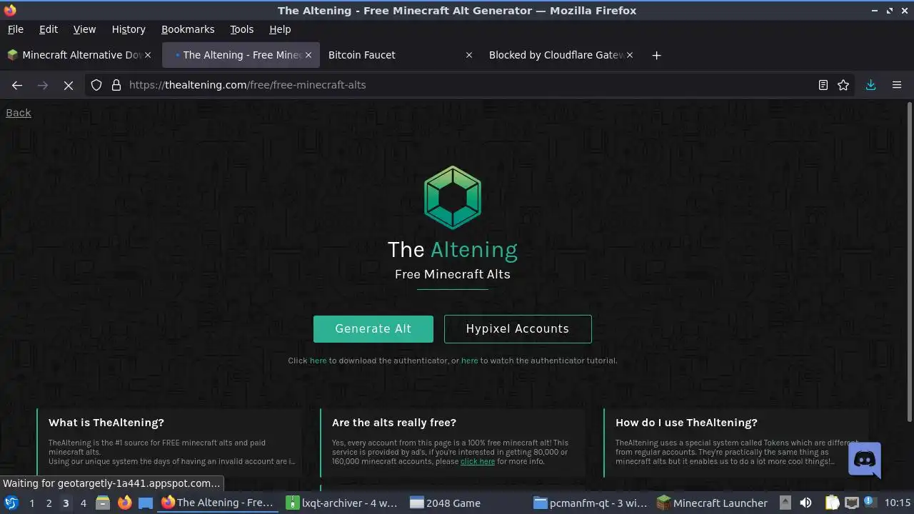Click the 'How do I use TheAltening?' heading
Viewport: 914px width, 514px height.
pyautogui.click(x=686, y=423)
